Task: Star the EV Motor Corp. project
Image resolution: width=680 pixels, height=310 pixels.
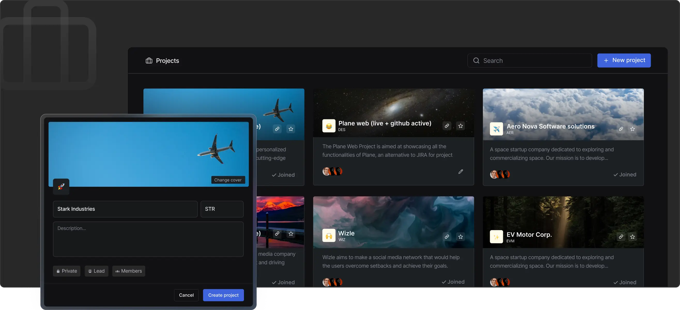Action: click(x=632, y=237)
